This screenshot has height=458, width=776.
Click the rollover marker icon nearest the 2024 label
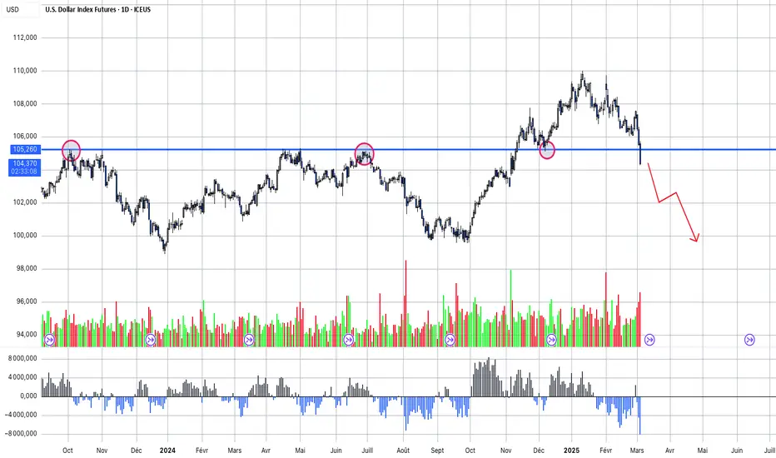click(151, 340)
